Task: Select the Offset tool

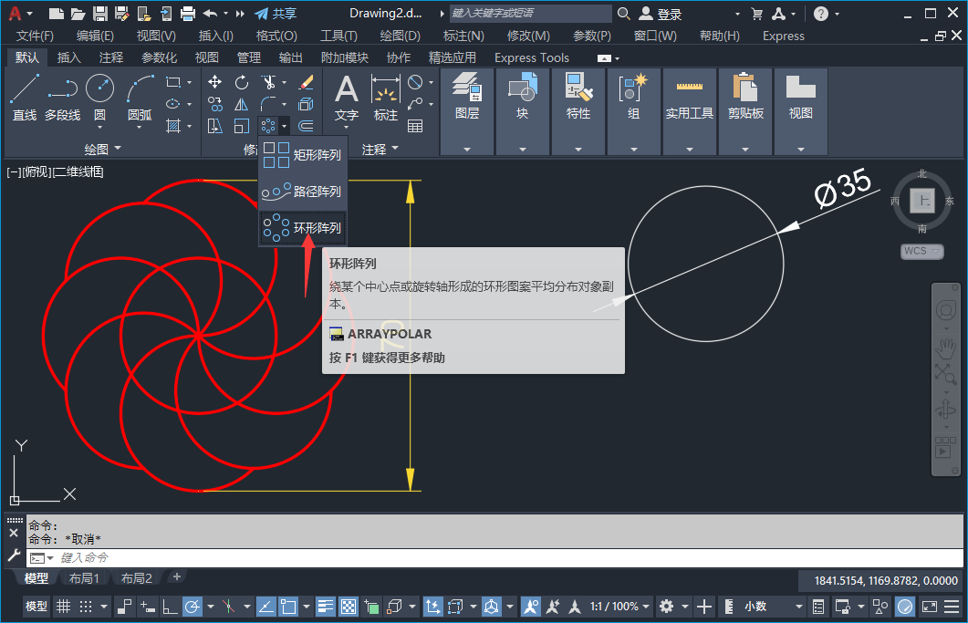Action: tap(306, 126)
